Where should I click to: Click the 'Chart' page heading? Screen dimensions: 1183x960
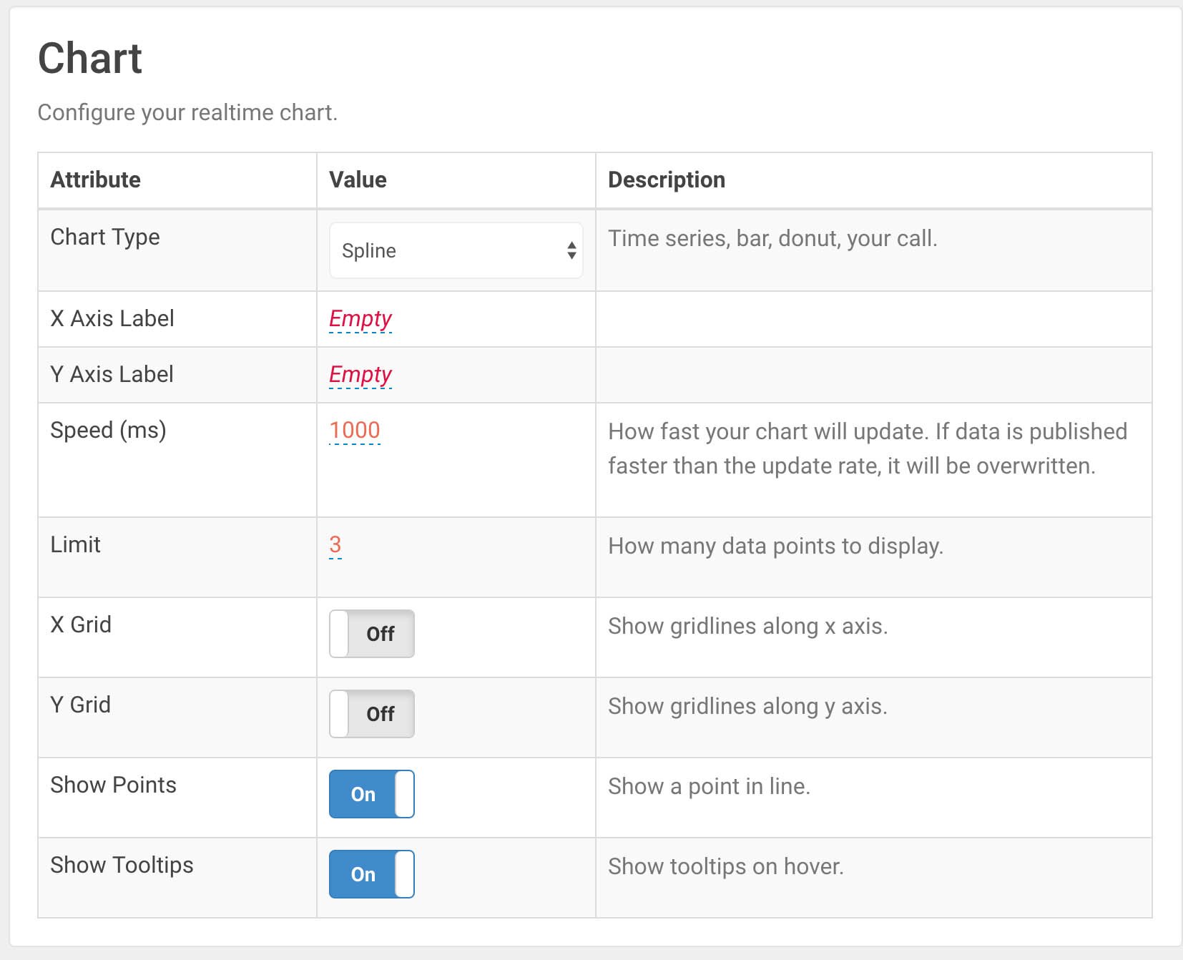click(x=90, y=58)
